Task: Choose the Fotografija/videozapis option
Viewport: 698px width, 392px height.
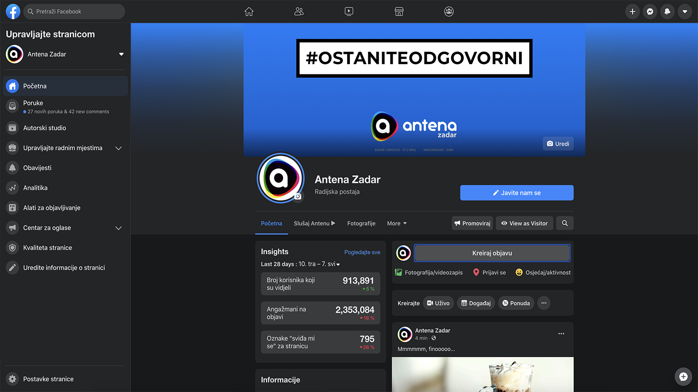Action: [x=429, y=273]
